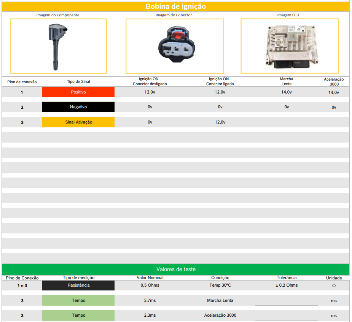Image resolution: width=352 pixels, height=322 pixels.
Task: Select pin number 2 in signal table
Action: coord(22,107)
